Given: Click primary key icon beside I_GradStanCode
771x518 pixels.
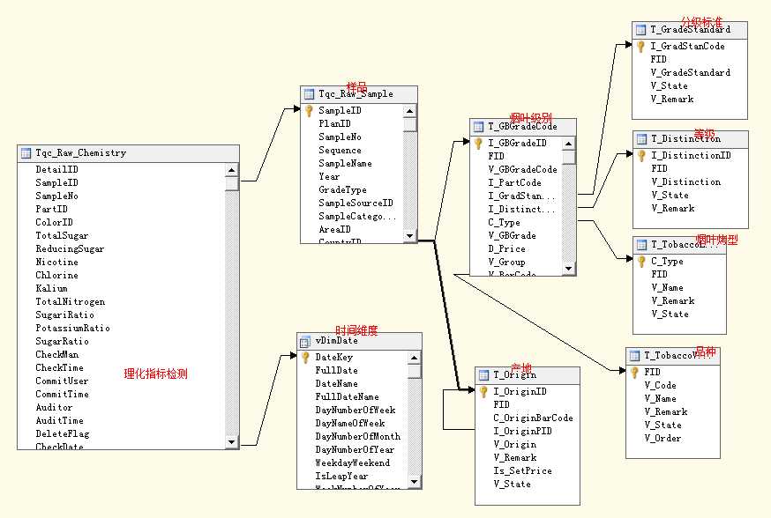Looking at the screenshot, I should click(640, 47).
